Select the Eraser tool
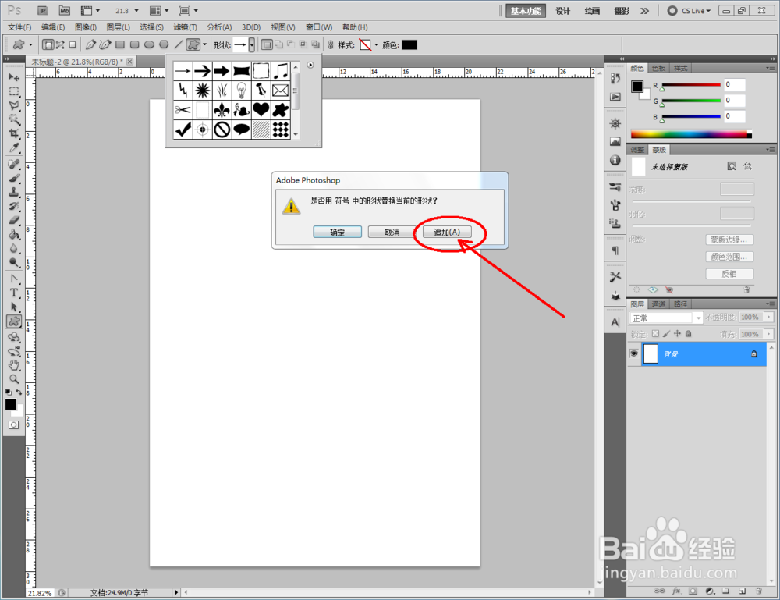Image resolution: width=780 pixels, height=600 pixels. [14, 220]
